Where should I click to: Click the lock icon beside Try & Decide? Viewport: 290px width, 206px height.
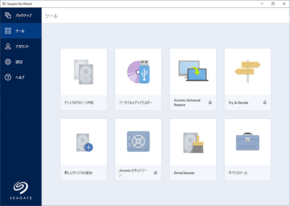[x=265, y=102]
